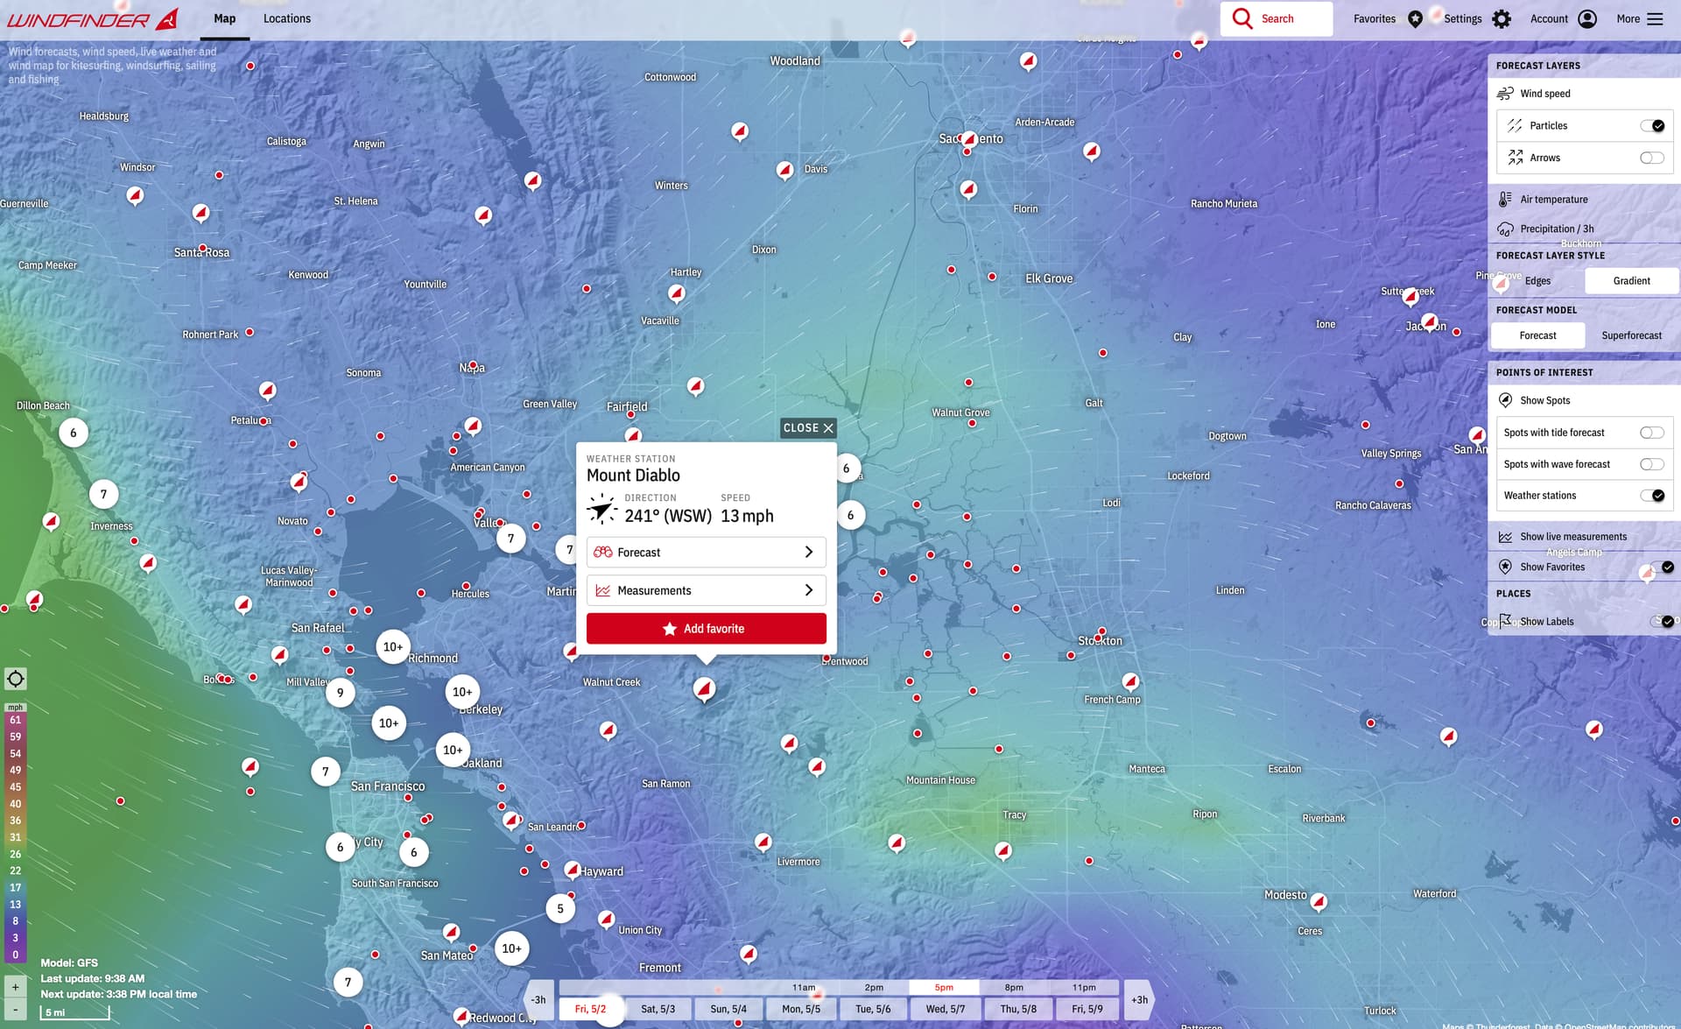This screenshot has width=1681, height=1029.
Task: Click the station marker at Davis
Action: click(x=784, y=170)
